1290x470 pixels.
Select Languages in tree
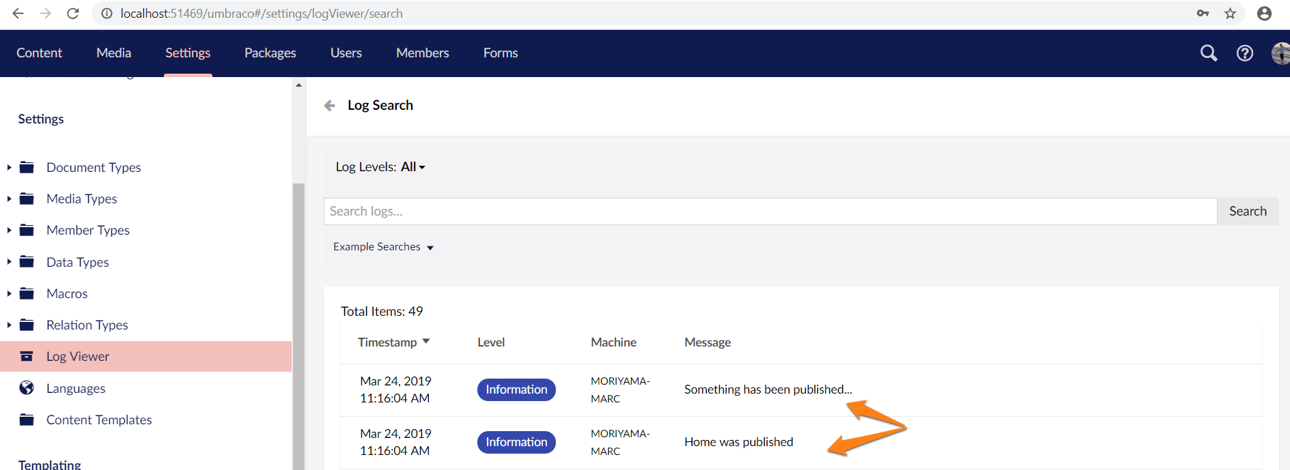76,388
